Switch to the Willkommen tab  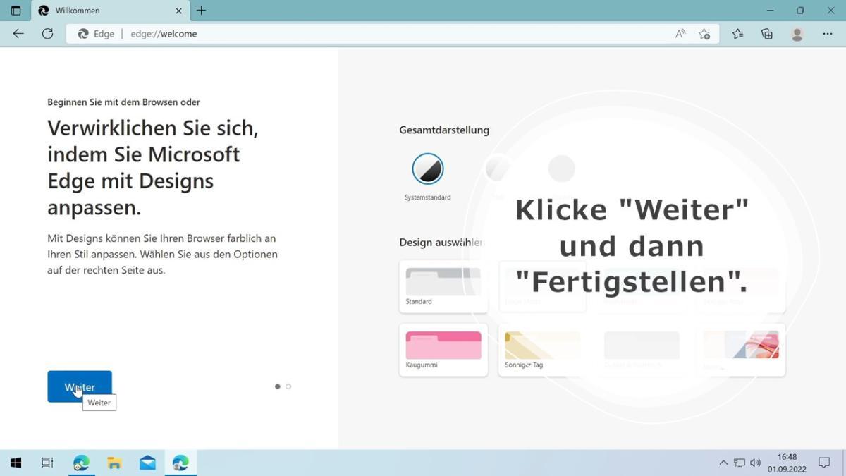coord(106,11)
